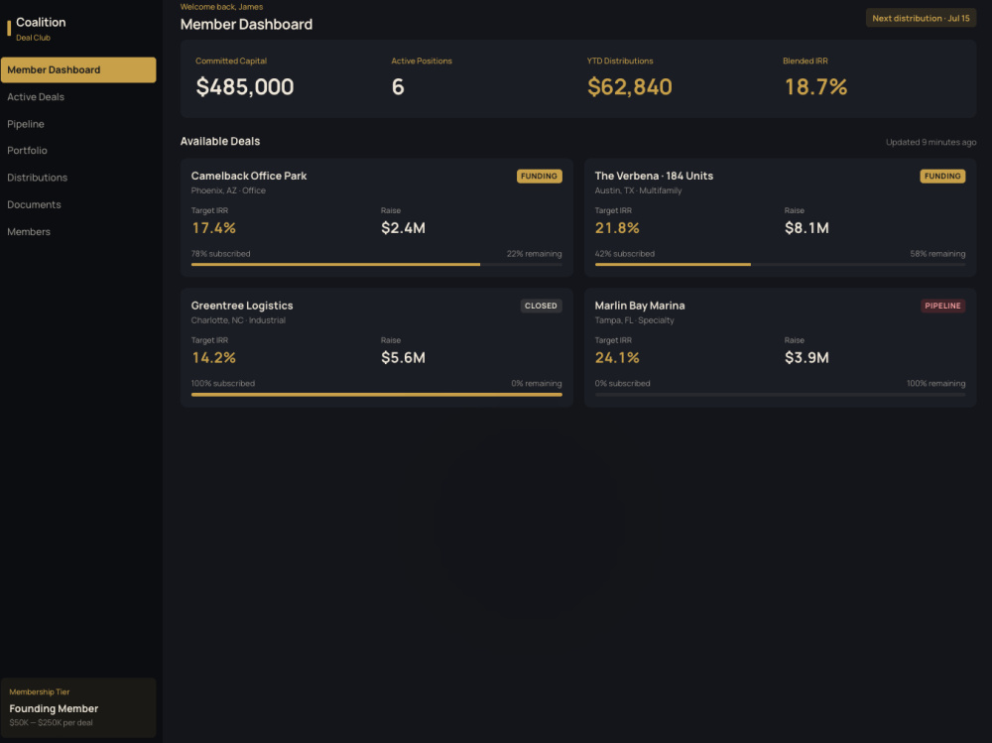Click the $50K — $250K per deal text

[51, 723]
